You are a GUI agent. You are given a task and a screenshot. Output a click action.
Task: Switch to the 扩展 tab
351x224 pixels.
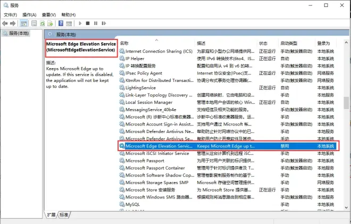(51, 215)
